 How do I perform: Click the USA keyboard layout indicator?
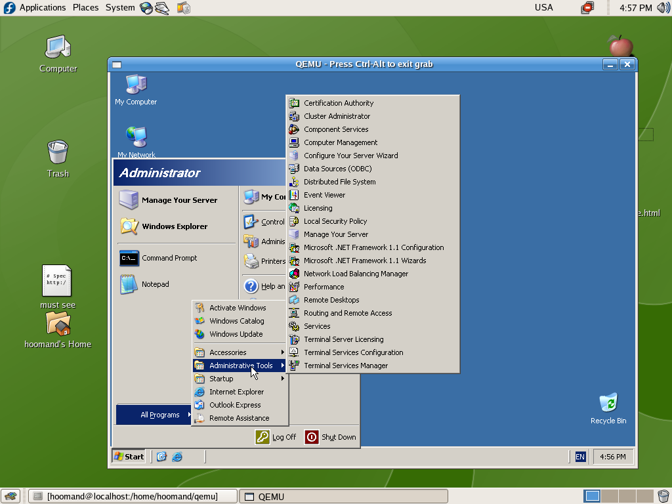point(544,8)
